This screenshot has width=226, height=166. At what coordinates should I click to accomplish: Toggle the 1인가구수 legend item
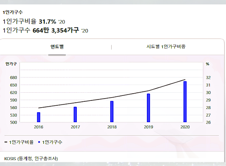tap(50, 142)
